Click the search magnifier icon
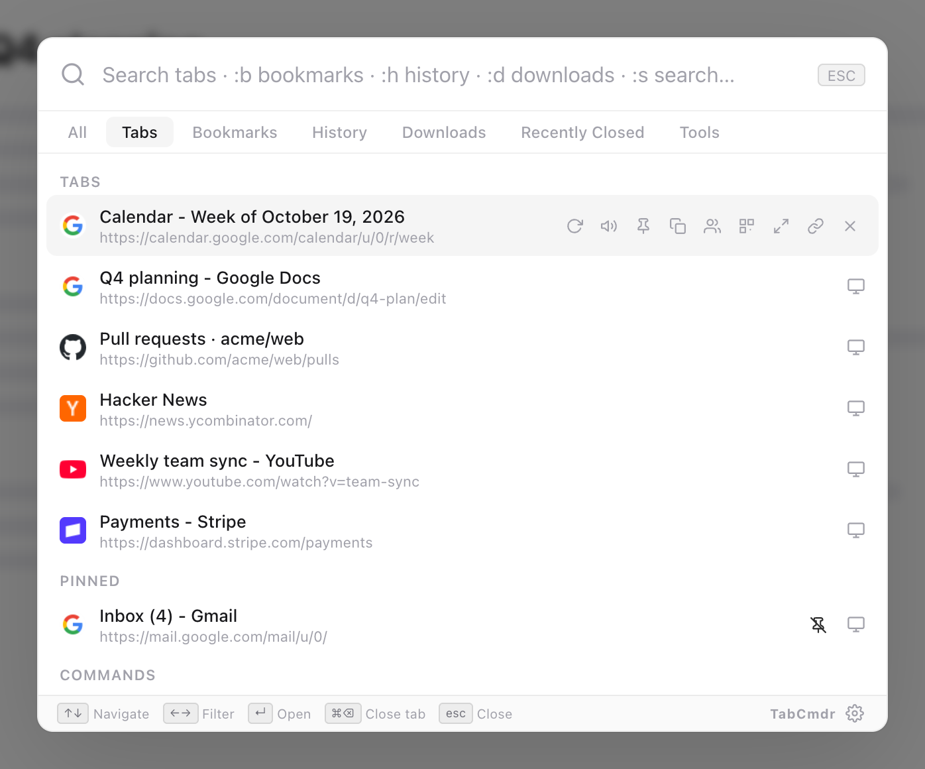The height and width of the screenshot is (769, 925). point(73,74)
